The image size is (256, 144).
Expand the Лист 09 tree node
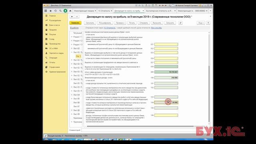click(x=72, y=114)
